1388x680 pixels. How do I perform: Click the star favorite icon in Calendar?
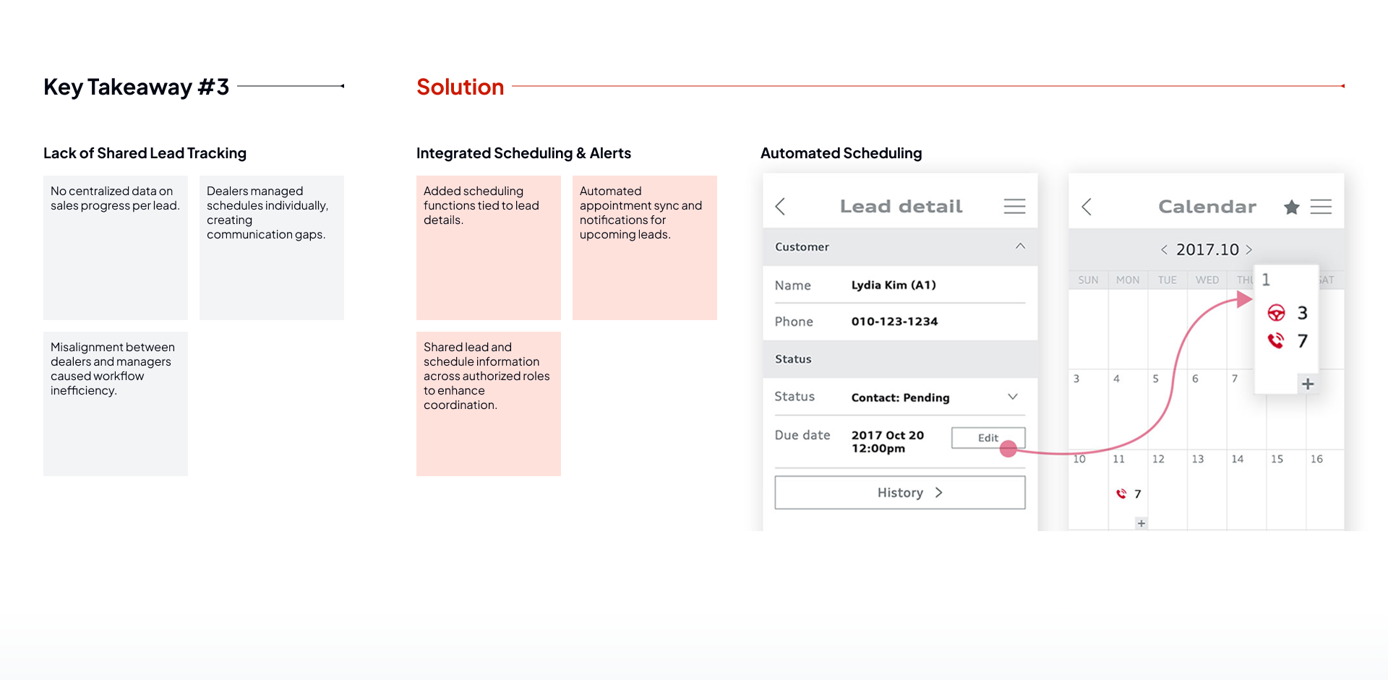click(x=1291, y=207)
